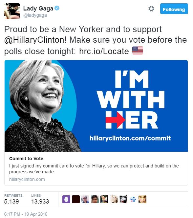
Task: Open the I'm With Her card image
Action: pyautogui.click(x=96, y=106)
